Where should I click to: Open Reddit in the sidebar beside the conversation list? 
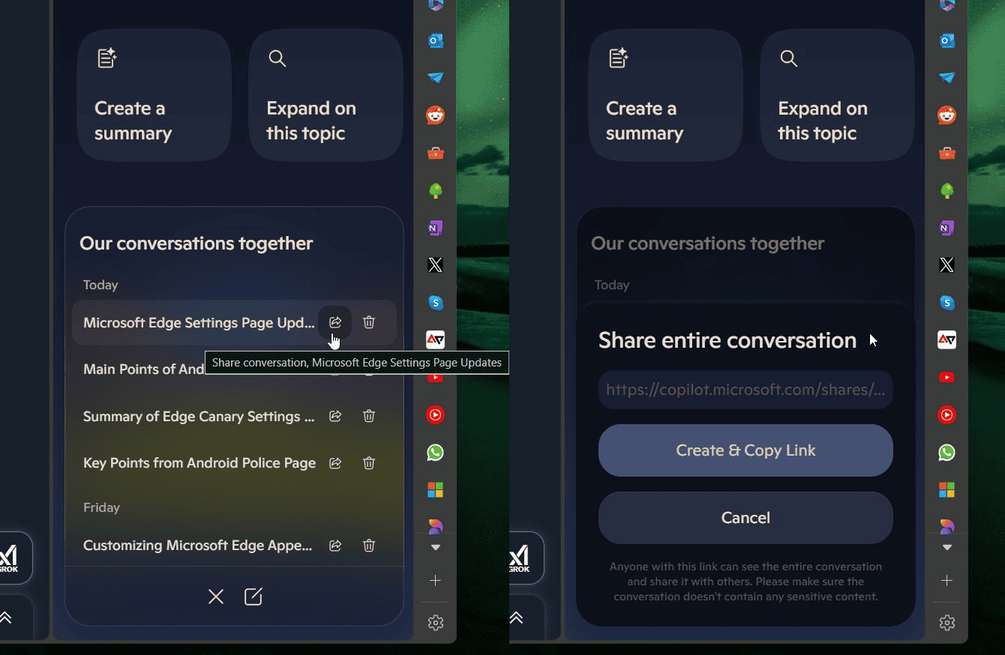(436, 115)
